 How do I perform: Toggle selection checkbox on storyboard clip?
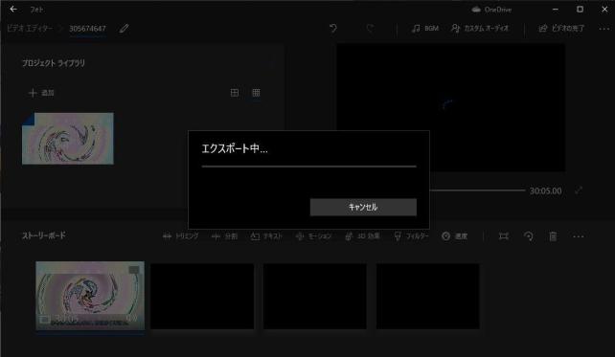coord(134,270)
